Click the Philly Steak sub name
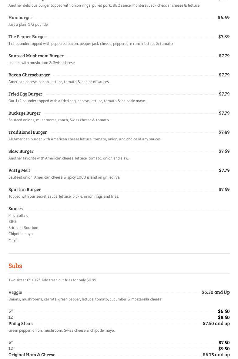The height and width of the screenshot is (359, 238). (21, 324)
